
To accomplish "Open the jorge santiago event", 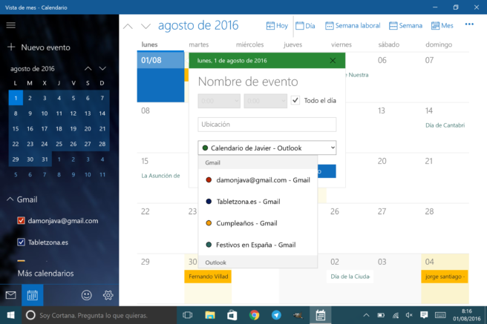I will pyautogui.click(x=445, y=277).
